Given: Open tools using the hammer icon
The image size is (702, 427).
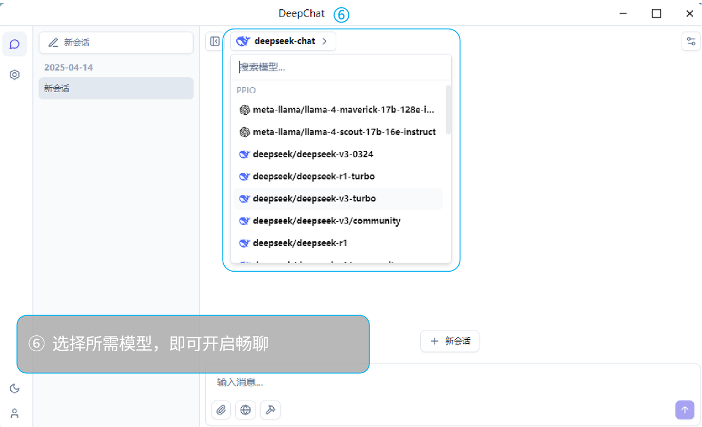Looking at the screenshot, I should [x=270, y=410].
